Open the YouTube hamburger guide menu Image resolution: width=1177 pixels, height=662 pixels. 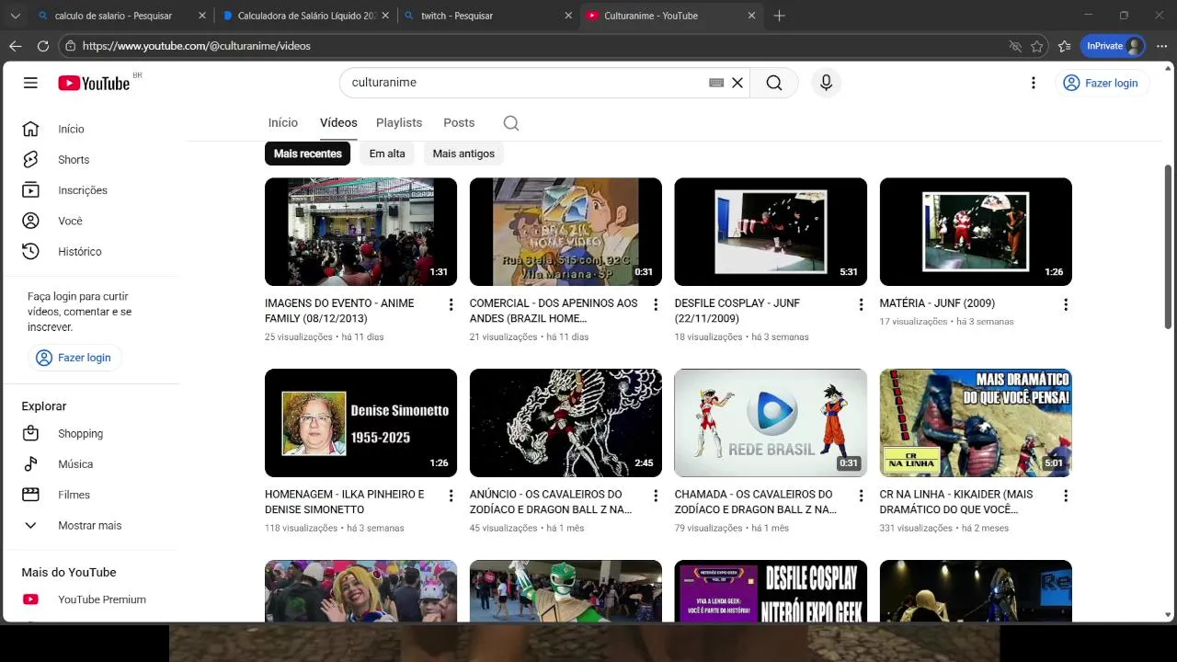coord(30,83)
